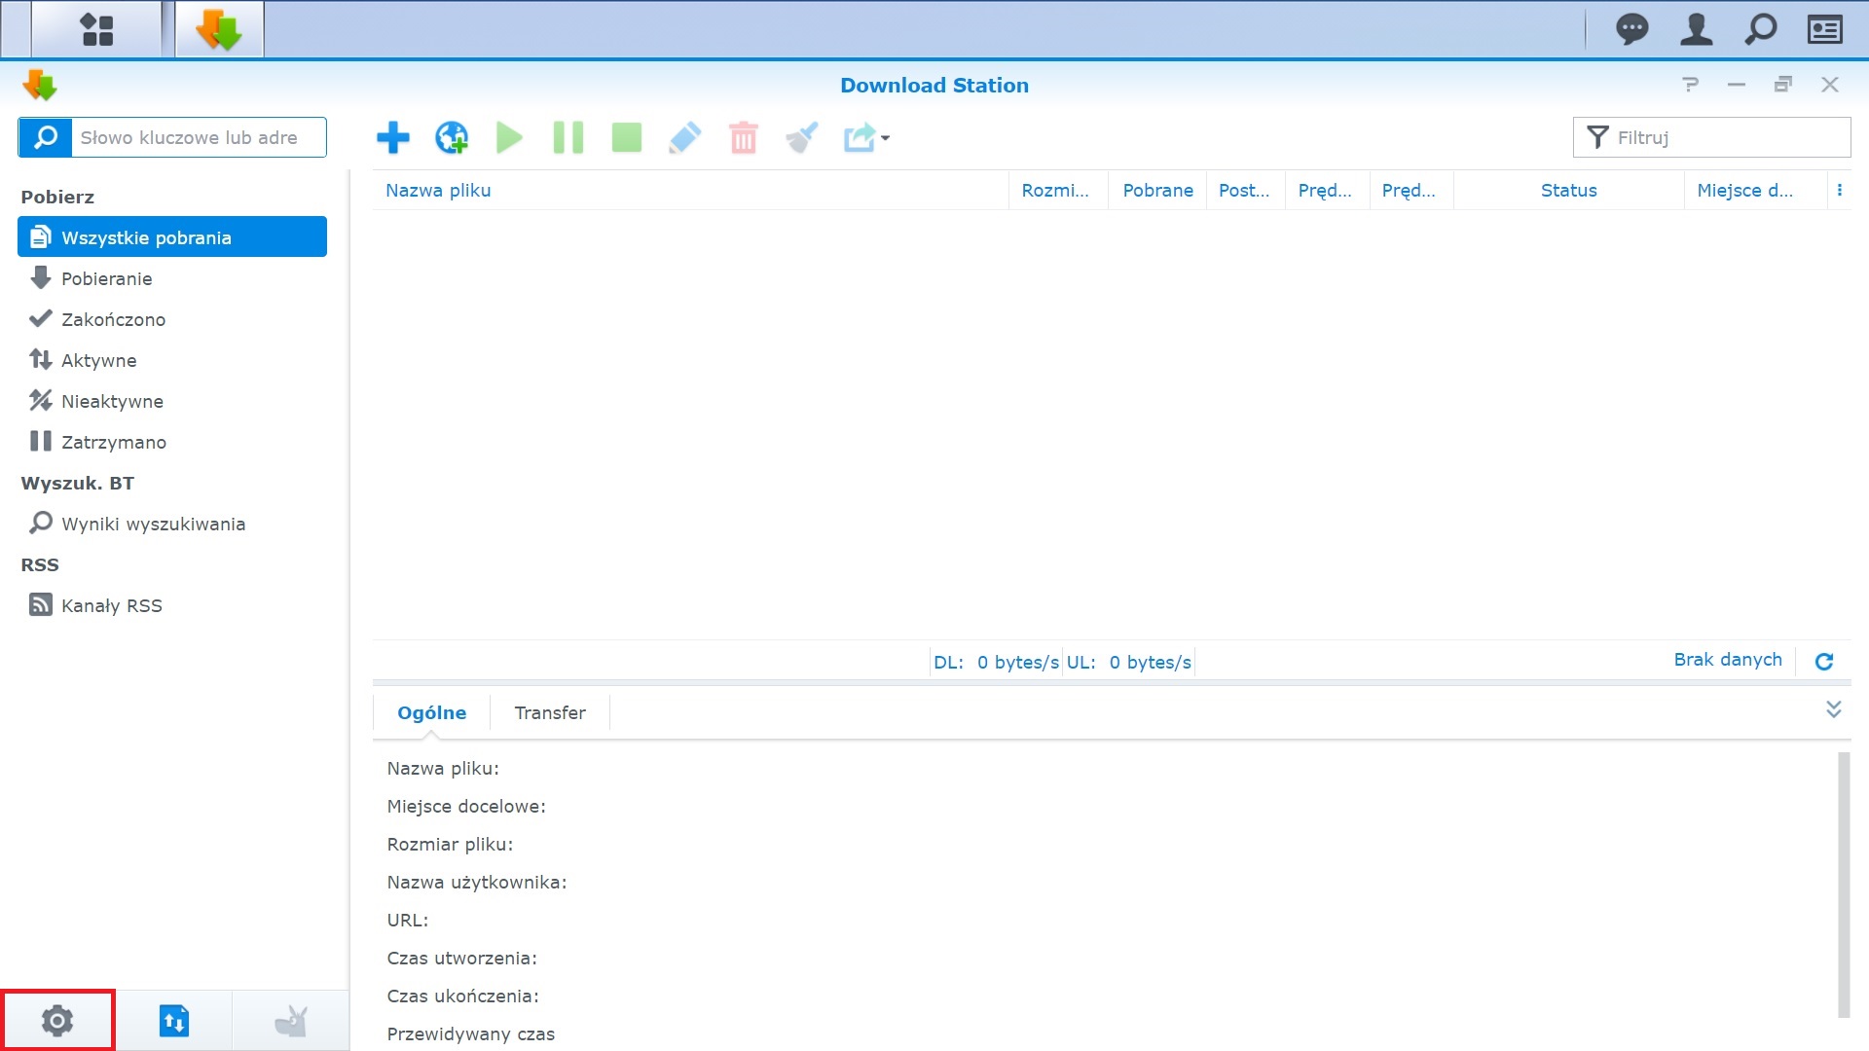This screenshot has width=1869, height=1051.
Task: Open Download Station help question mark
Action: [x=1691, y=85]
